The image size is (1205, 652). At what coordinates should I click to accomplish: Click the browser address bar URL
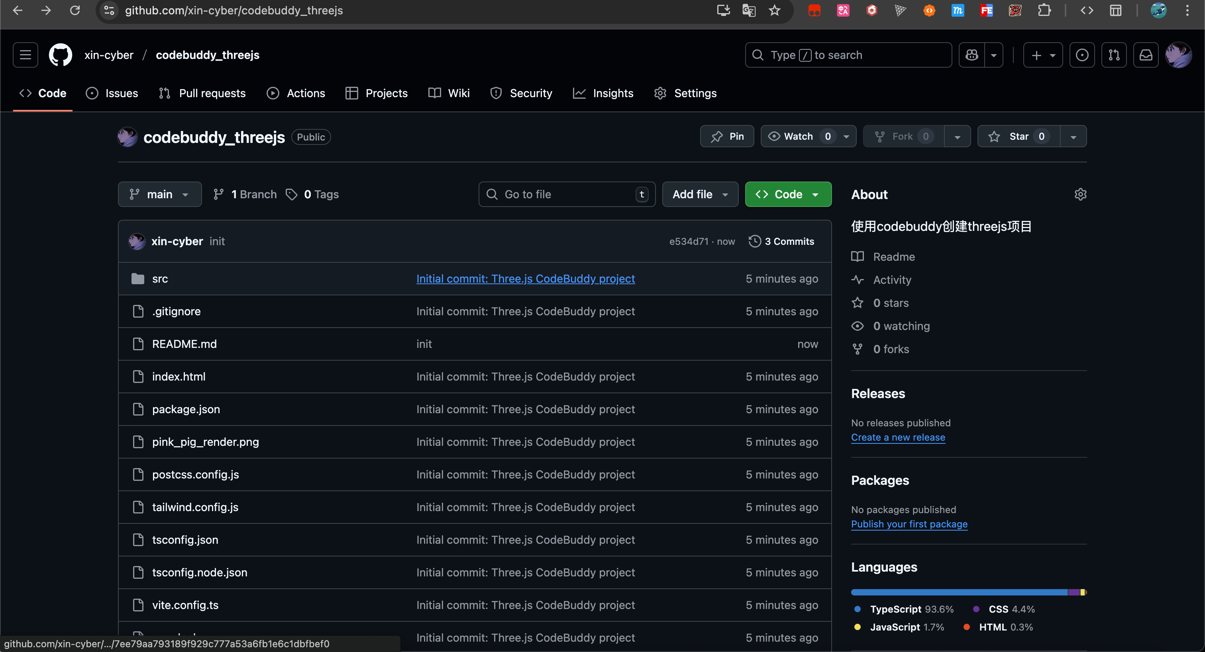234,10
